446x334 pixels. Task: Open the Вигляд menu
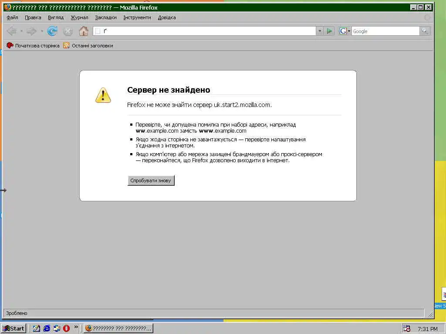(56, 17)
